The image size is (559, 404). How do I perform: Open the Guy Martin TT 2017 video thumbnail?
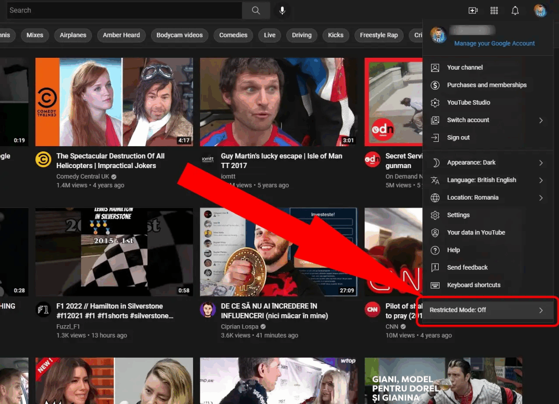click(279, 102)
